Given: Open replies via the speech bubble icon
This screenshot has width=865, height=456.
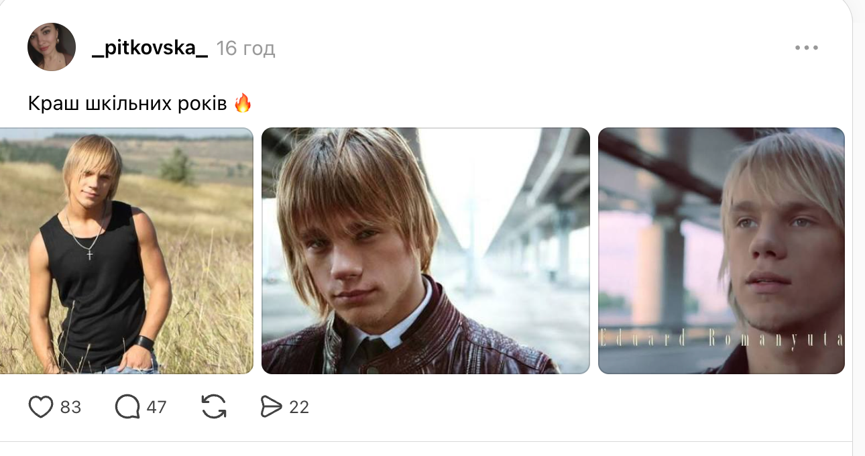Looking at the screenshot, I should [x=127, y=407].
